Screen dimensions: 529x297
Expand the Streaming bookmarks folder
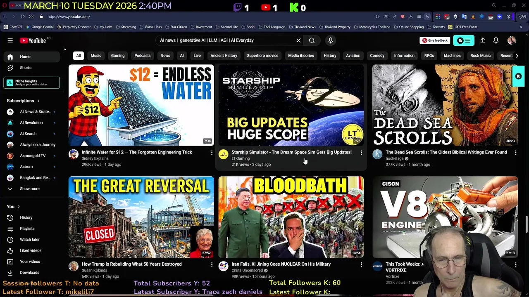(x=126, y=27)
